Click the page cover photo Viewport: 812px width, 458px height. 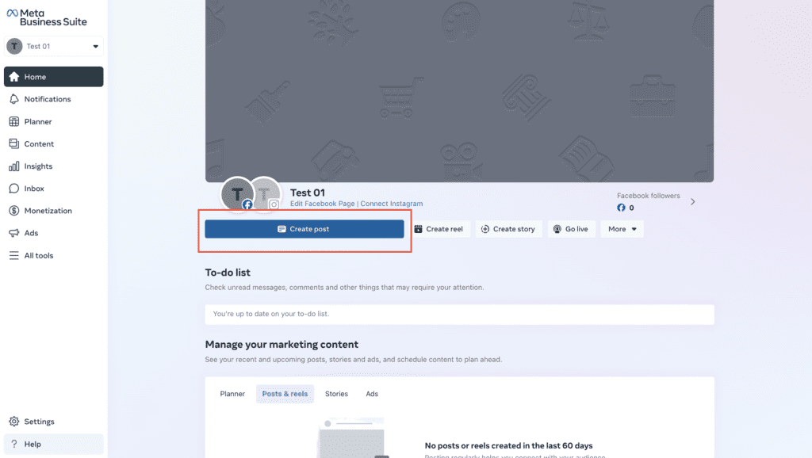pyautogui.click(x=459, y=90)
